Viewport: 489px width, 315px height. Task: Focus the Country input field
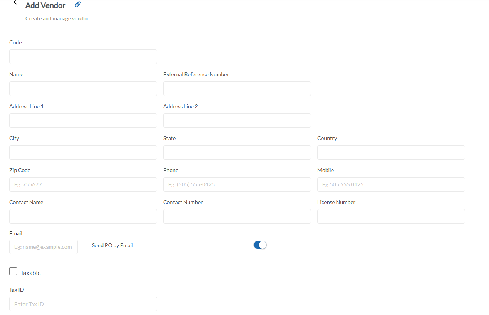(x=391, y=152)
